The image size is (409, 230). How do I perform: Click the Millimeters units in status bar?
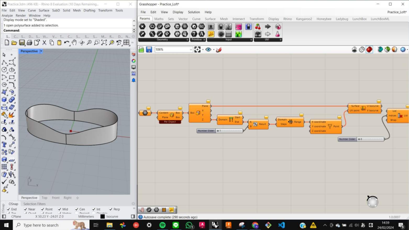pyautogui.click(x=86, y=217)
